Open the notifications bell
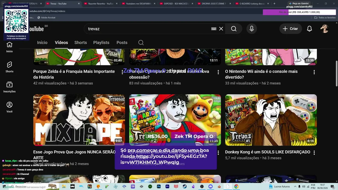The image size is (338, 190). 309,29
